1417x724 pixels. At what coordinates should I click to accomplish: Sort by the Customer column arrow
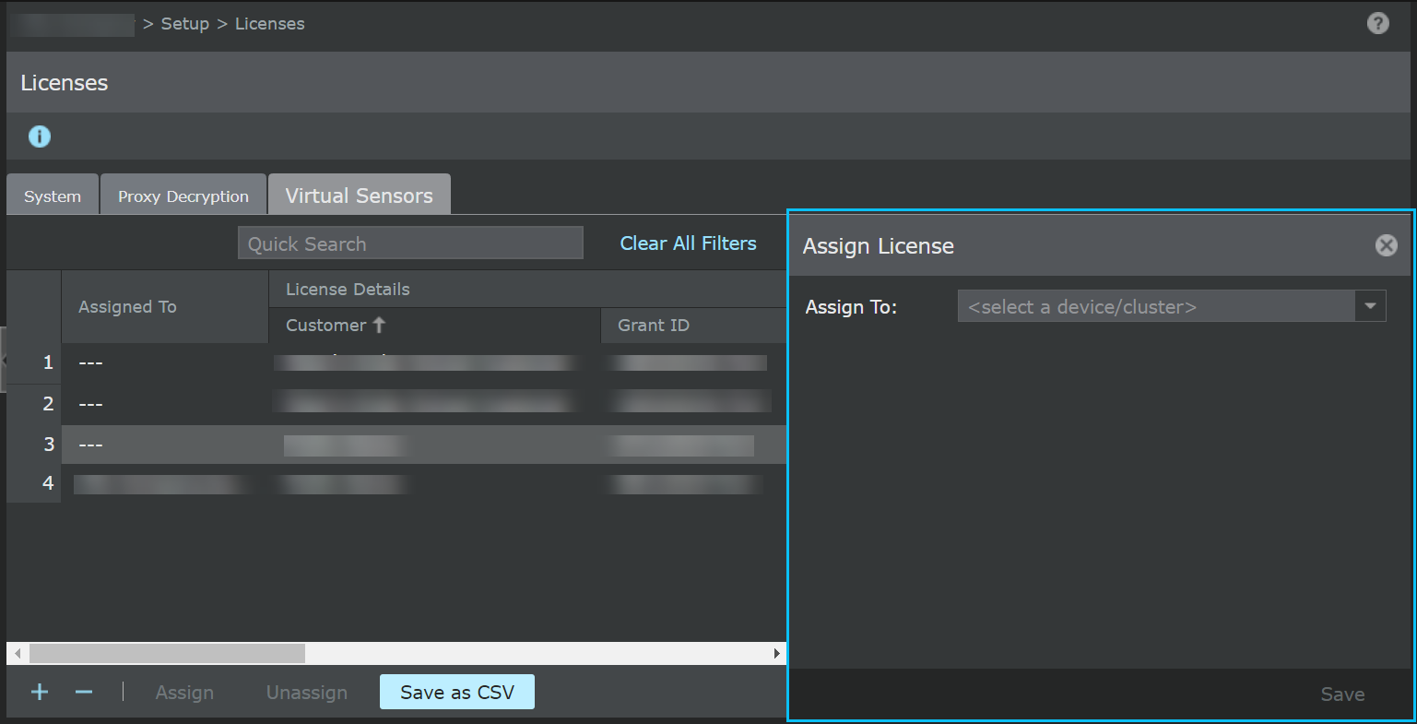coord(379,325)
